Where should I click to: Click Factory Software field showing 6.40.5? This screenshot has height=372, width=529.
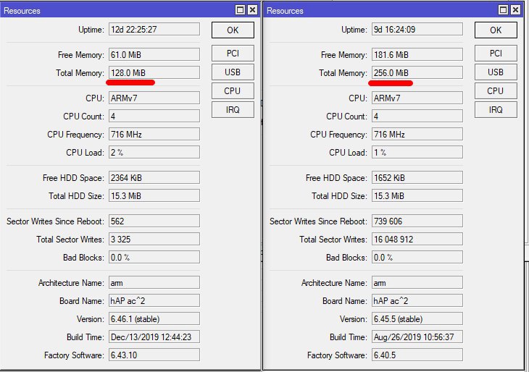417,355
